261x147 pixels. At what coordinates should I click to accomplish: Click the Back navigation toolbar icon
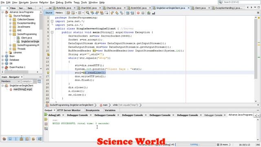coord(73,13)
